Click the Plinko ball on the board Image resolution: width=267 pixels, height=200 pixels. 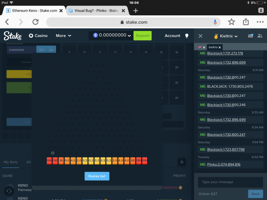(53, 153)
